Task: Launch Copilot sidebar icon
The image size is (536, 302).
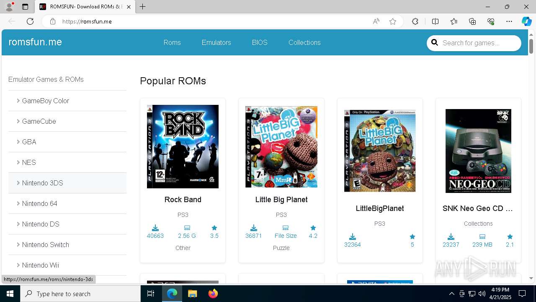Action: (526, 21)
